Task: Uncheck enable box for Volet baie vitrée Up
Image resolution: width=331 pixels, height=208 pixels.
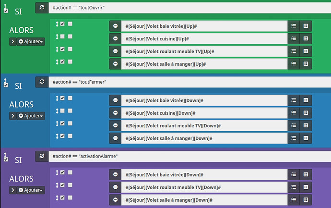Action: point(62,24)
